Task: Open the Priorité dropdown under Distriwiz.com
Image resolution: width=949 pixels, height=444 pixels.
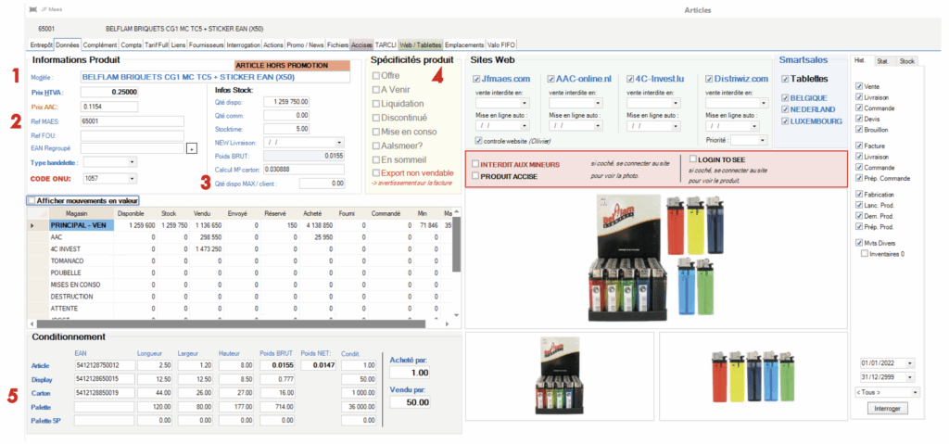Action: click(x=756, y=142)
